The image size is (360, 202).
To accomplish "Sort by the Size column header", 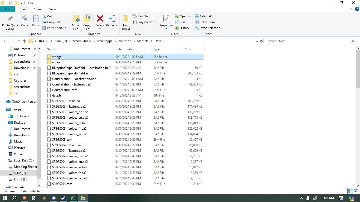I will (194, 49).
